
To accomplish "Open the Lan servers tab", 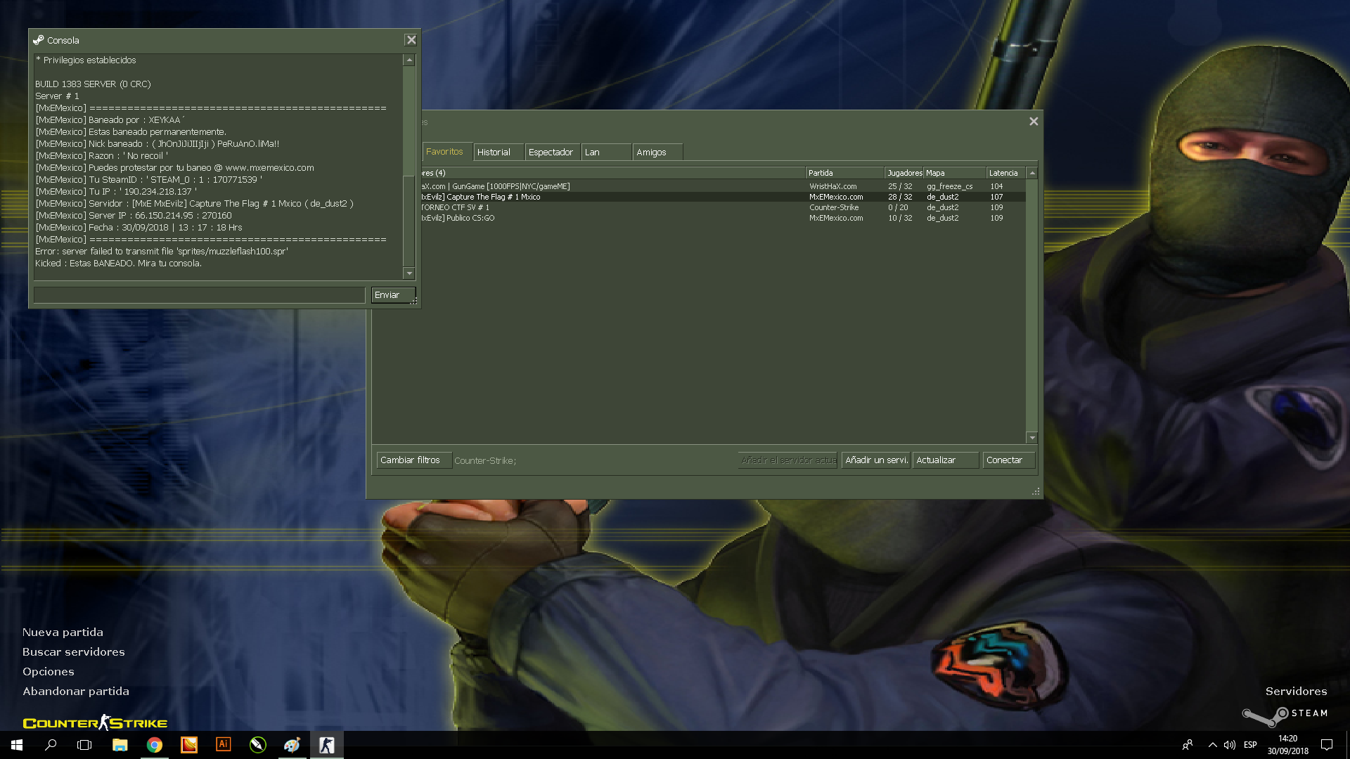I will click(x=606, y=152).
